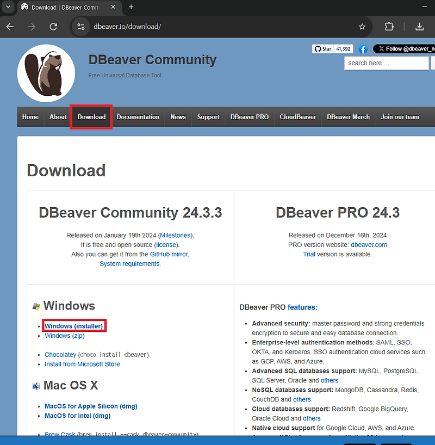435x445 pixels.
Task: Open site information icon in address bar
Action: (81, 27)
